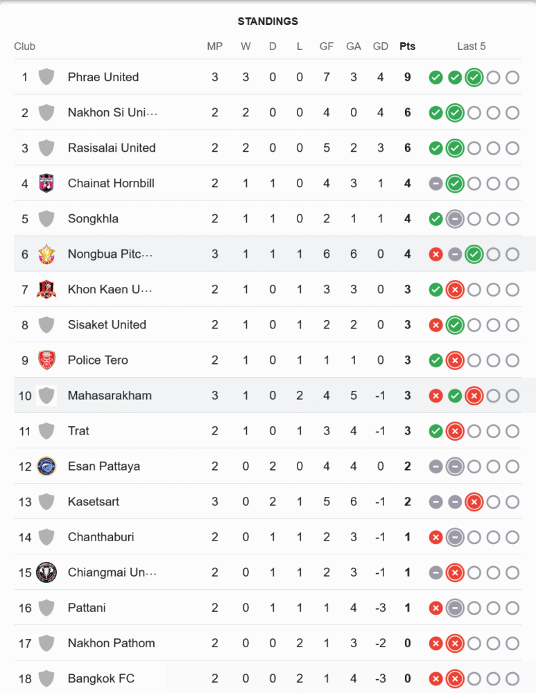Click the Chiangmai United club crest
Screen dimensions: 536x693
pos(46,572)
